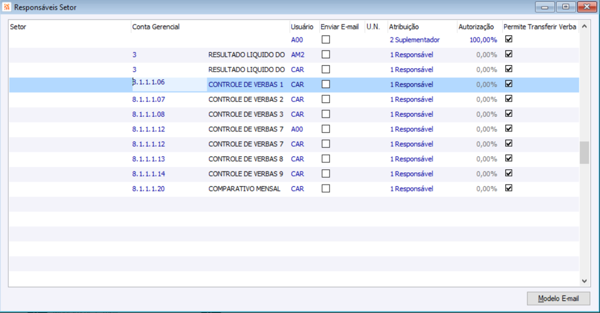The height and width of the screenshot is (313, 600).
Task: Disable Permite Transferir Verba on CONTROLE DE VERBAS 9
Action: point(509,173)
